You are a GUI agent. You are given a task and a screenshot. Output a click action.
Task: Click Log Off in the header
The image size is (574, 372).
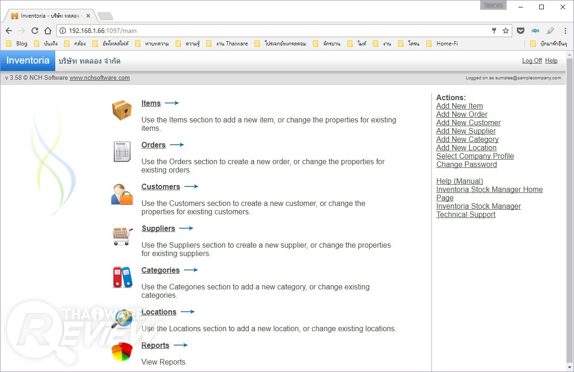[x=532, y=61]
